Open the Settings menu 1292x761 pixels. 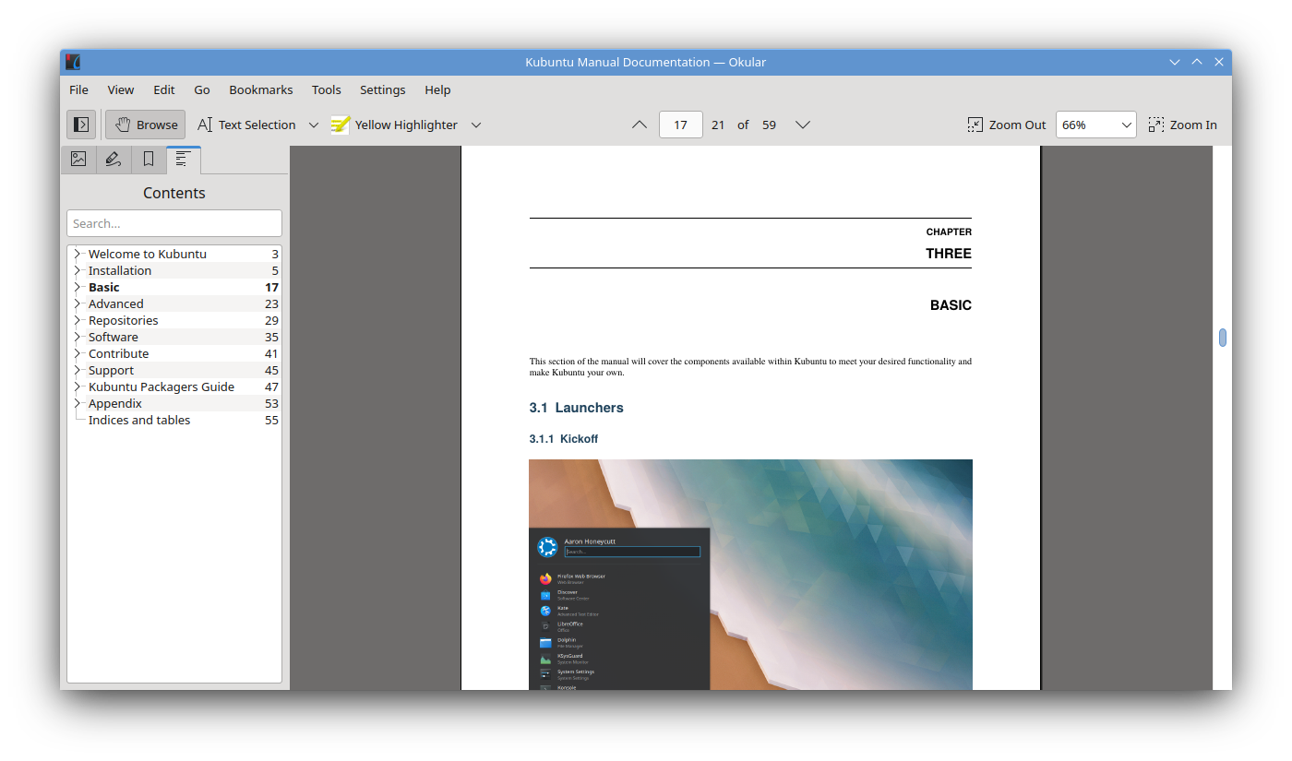383,89
